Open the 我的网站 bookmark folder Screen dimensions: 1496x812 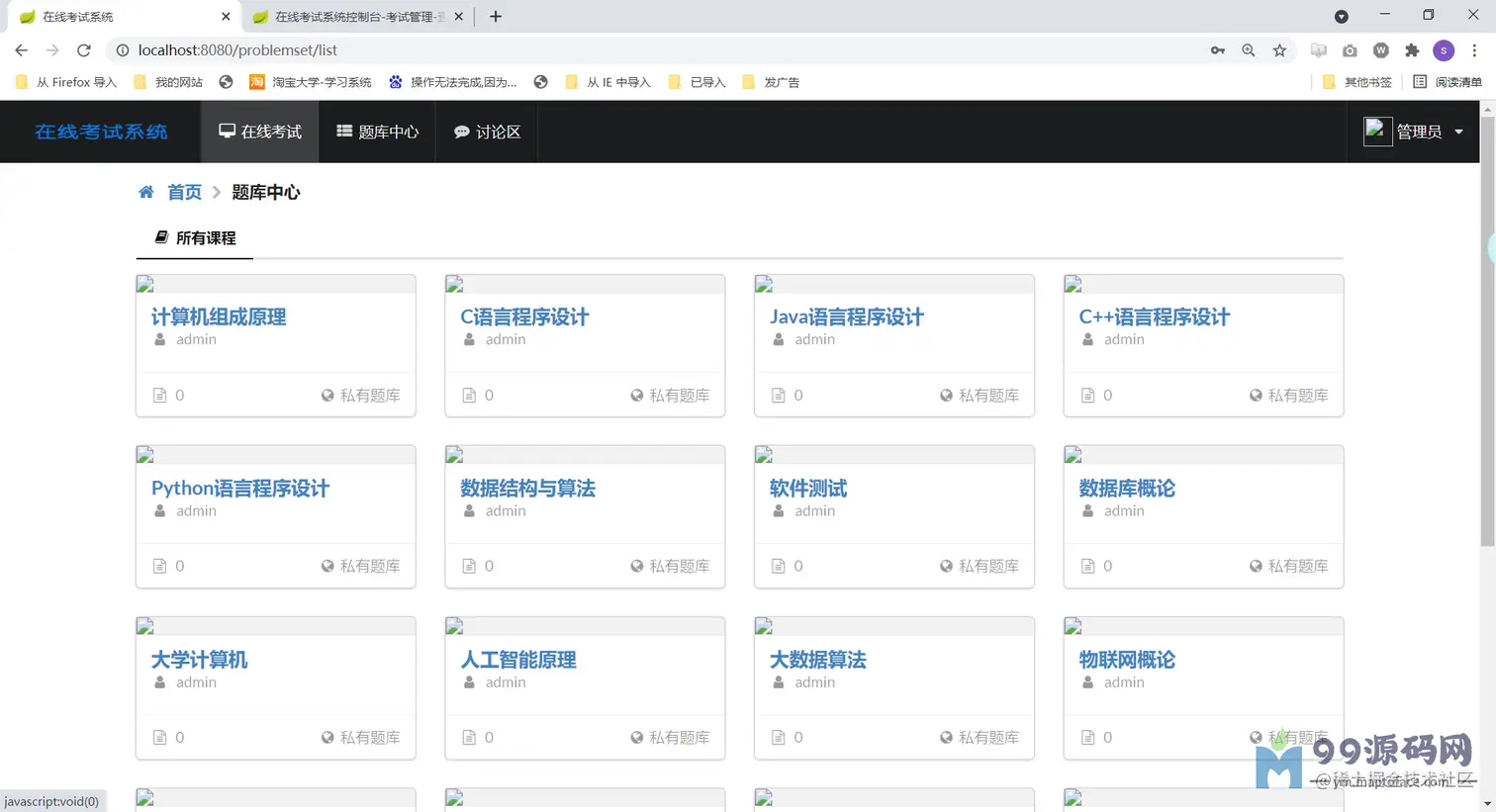point(168,82)
